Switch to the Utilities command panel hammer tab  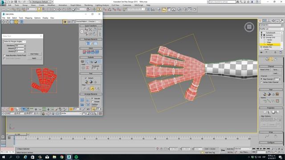281,21
